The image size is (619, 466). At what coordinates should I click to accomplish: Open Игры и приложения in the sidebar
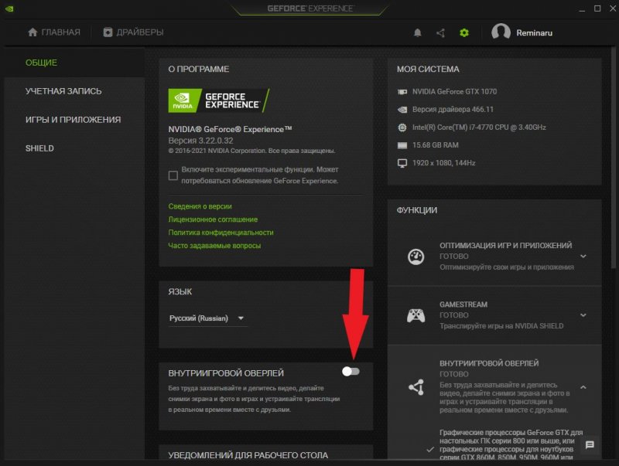[x=73, y=120]
